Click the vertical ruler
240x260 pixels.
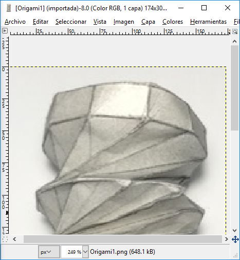[x=5, y=135]
